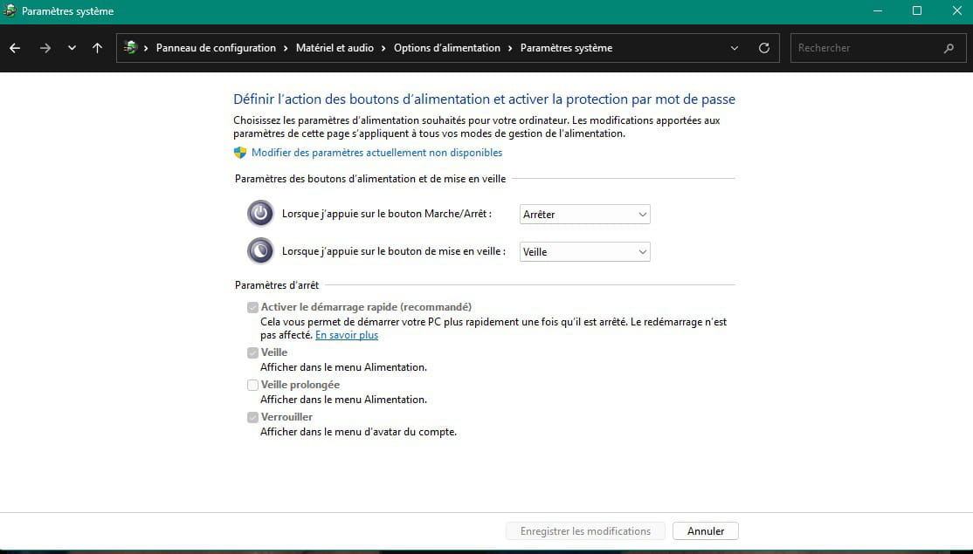Maximize the Paramètres système window
The height and width of the screenshot is (554, 973).
(x=916, y=11)
